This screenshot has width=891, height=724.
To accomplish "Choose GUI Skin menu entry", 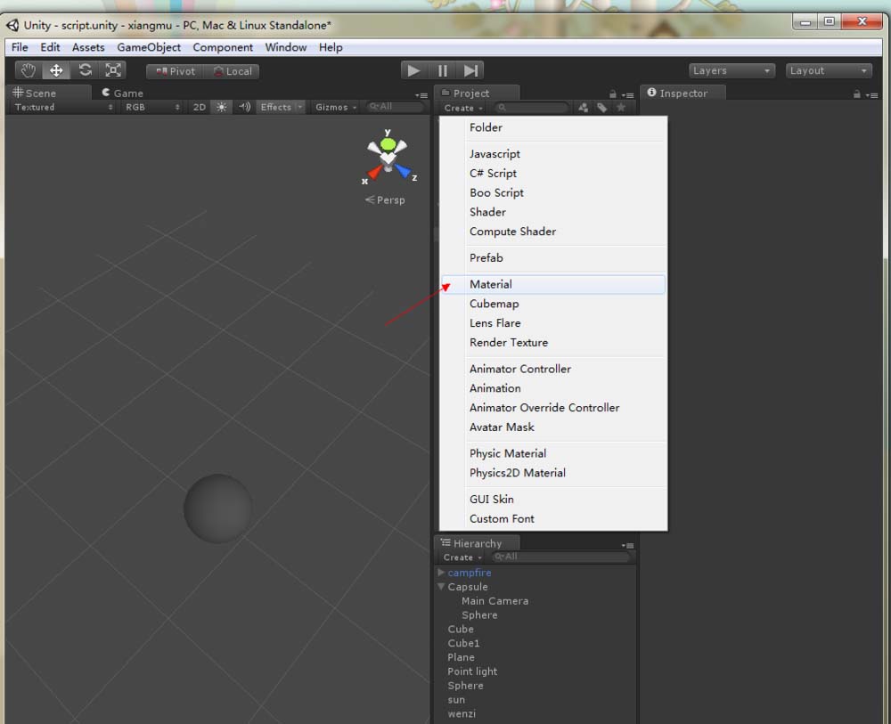I will (553, 500).
